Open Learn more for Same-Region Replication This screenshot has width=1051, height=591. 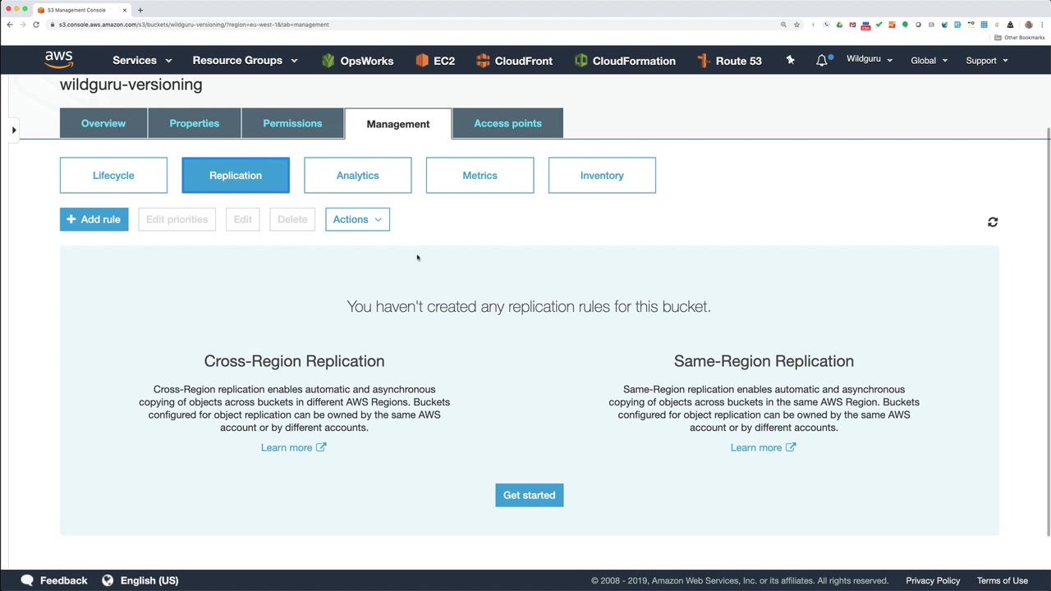[763, 447]
